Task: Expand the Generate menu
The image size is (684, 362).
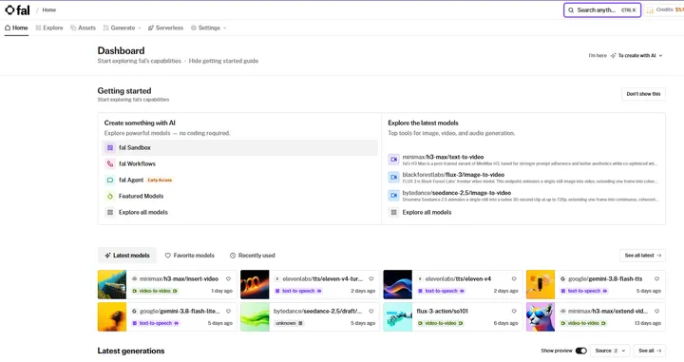Action: pos(123,28)
